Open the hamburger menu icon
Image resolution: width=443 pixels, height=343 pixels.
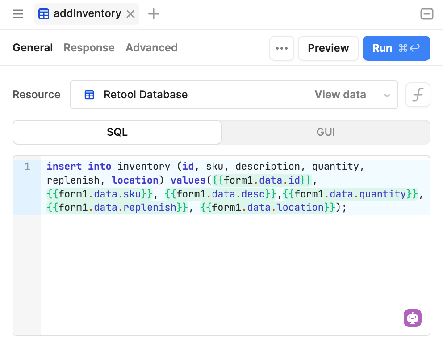[x=18, y=13]
